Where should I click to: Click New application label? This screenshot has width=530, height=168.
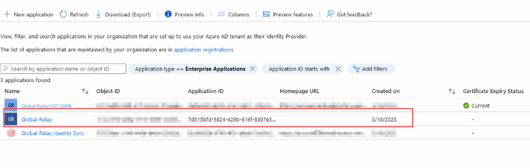[33, 15]
